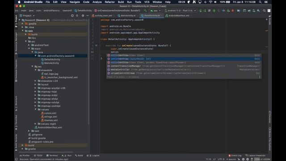Open macOS Spotlight search icon
This screenshot has width=286, height=161.
(260, 2)
